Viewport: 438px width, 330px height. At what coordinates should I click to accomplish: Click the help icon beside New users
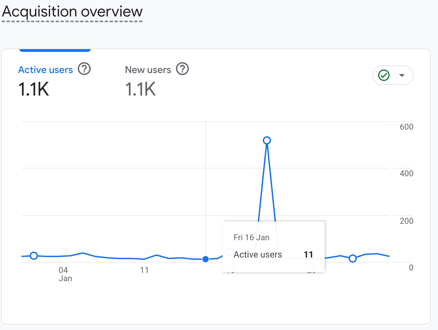182,69
